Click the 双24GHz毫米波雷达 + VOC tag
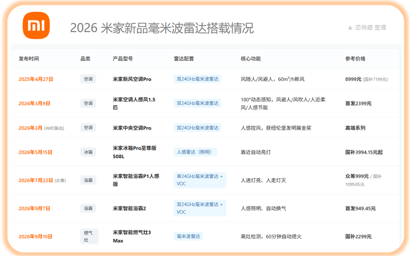 tap(200, 208)
